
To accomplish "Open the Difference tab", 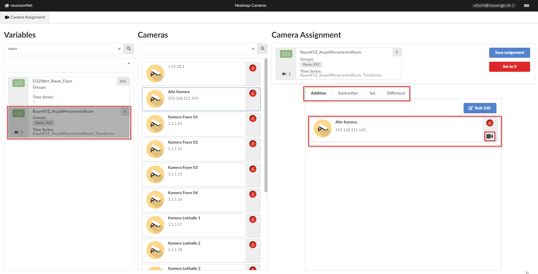I will click(396, 93).
